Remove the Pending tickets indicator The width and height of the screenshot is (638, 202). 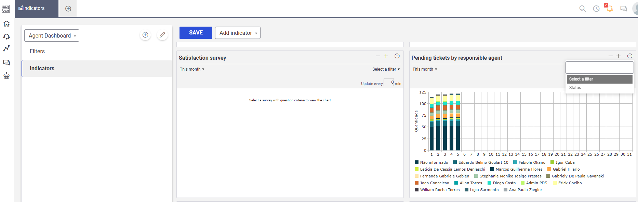pos(630,56)
